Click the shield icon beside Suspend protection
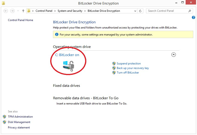This screenshot has width=197, height=135. pos(114,64)
